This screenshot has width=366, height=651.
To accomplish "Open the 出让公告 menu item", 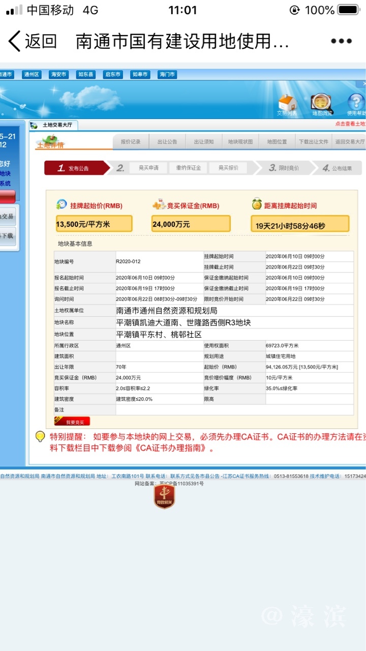I will click(167, 142).
